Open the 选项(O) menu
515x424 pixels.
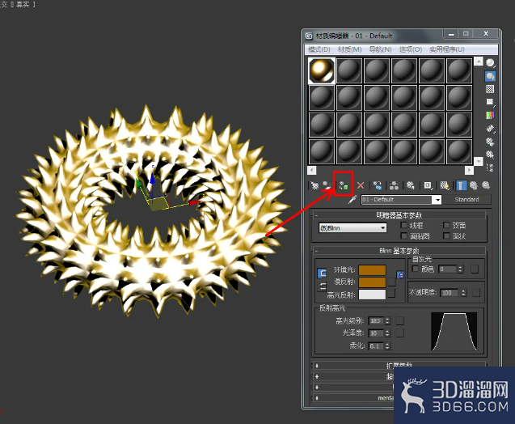(410, 49)
